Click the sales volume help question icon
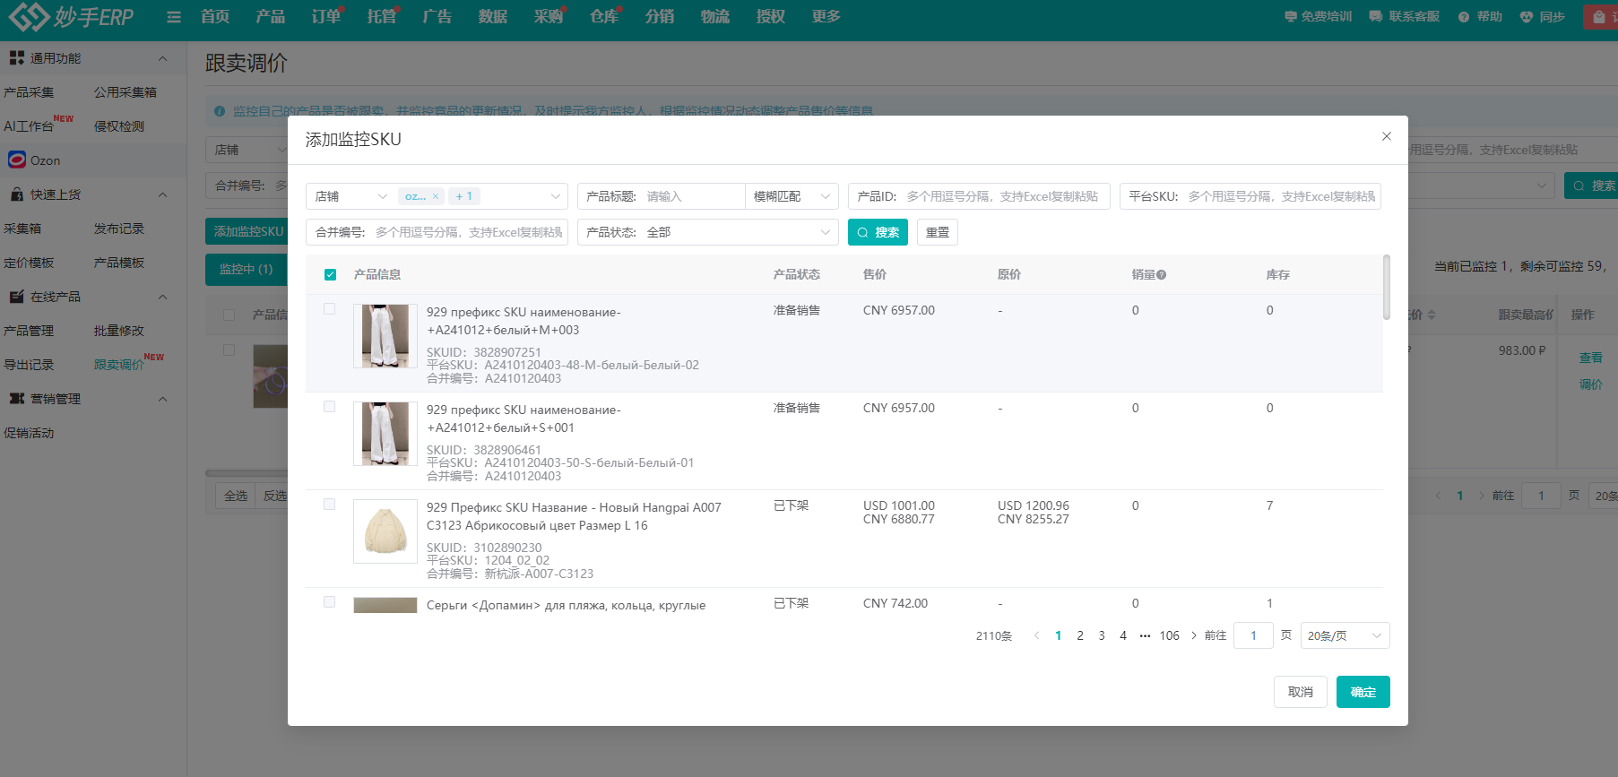This screenshot has width=1618, height=777. pyautogui.click(x=1162, y=275)
